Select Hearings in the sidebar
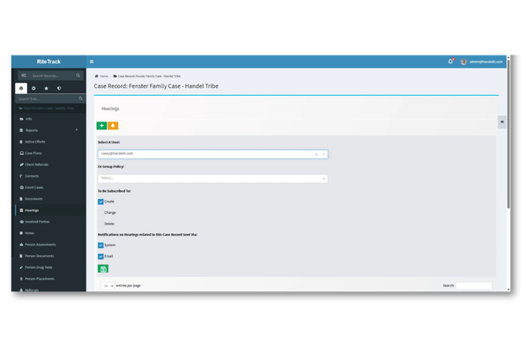This screenshot has height=352, width=529. (x=48, y=210)
